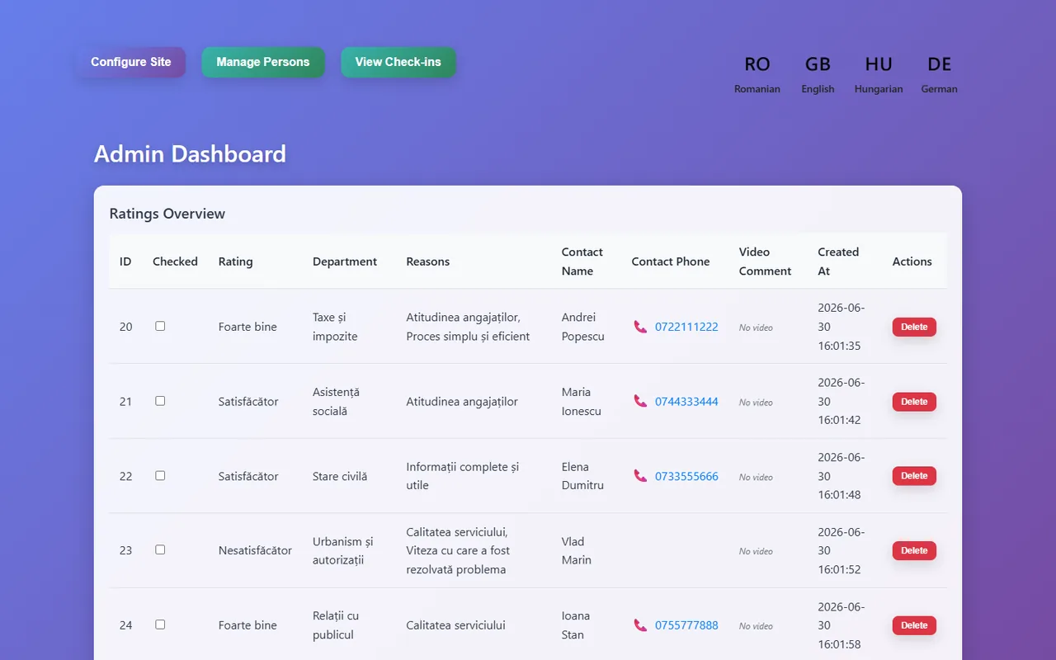This screenshot has height=660, width=1056.
Task: Toggle the checkbox in row ID 24
Action: point(160,625)
